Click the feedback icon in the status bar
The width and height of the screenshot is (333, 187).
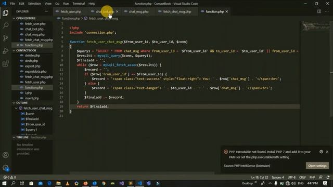click(321, 177)
